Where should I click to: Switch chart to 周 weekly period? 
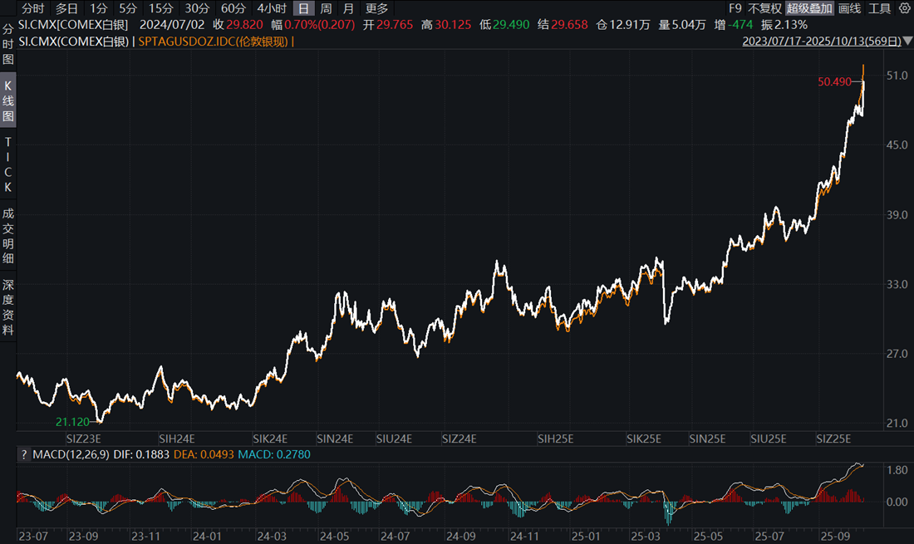[326, 8]
